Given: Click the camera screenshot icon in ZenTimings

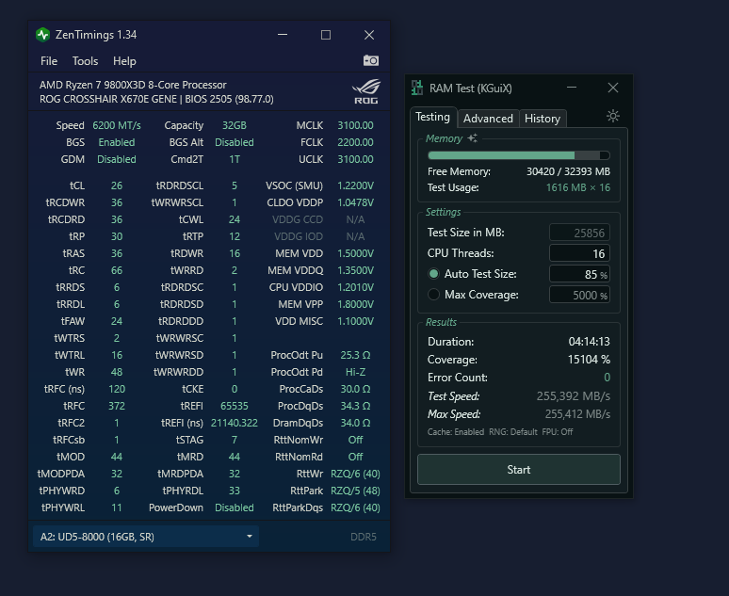Looking at the screenshot, I should click(371, 61).
